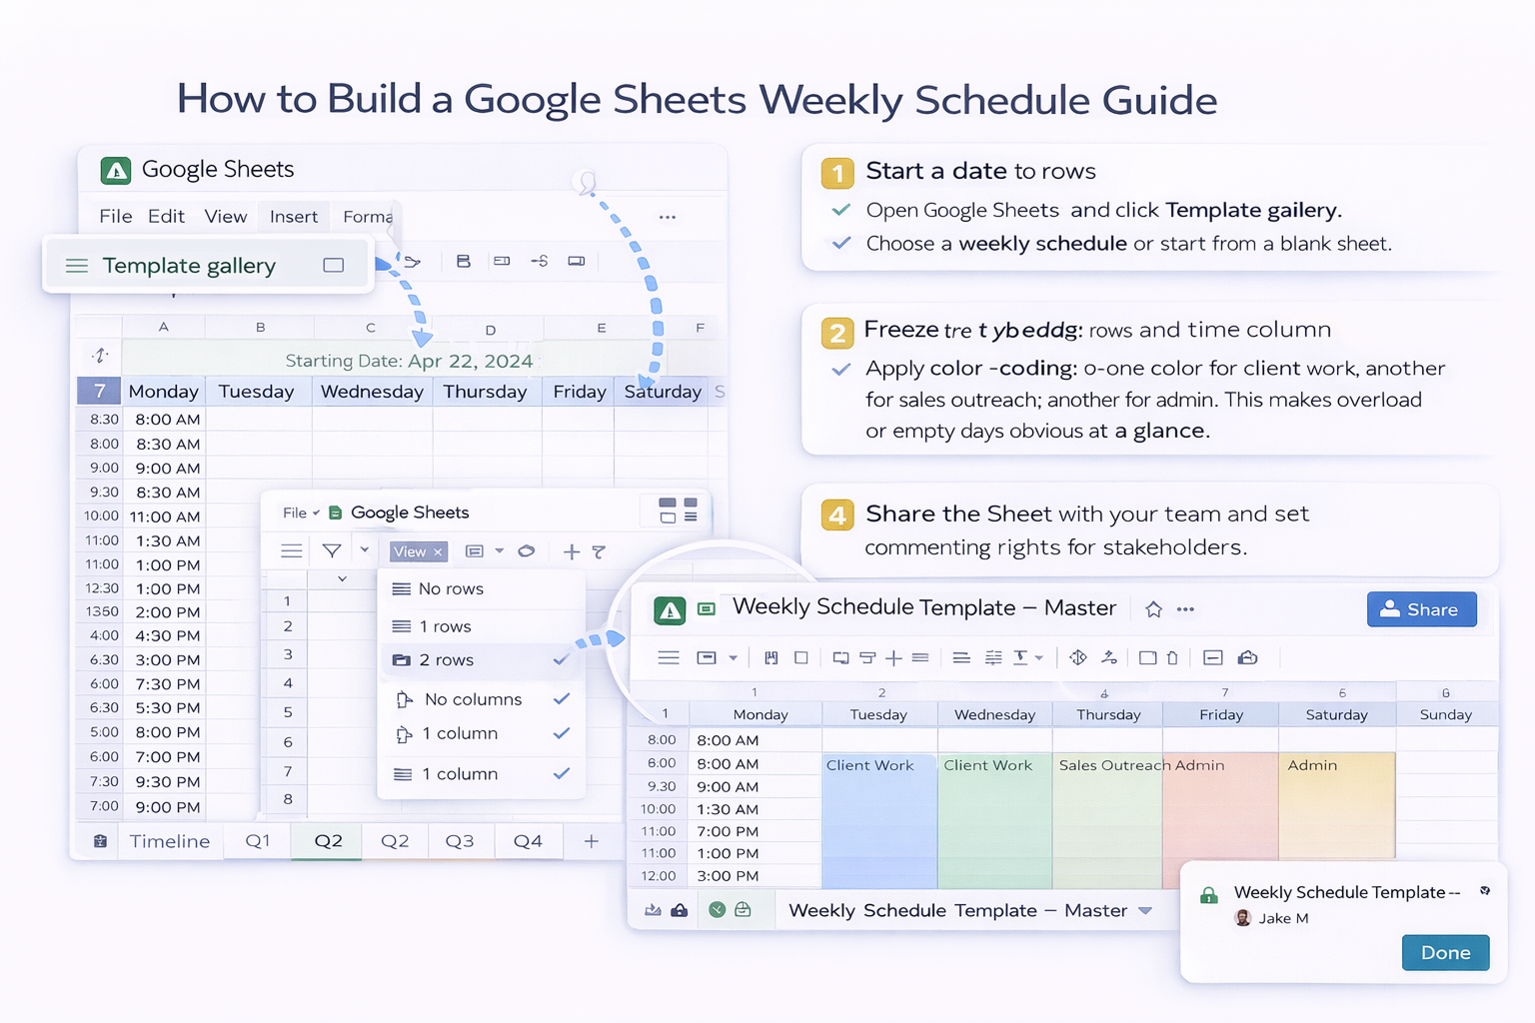This screenshot has width=1535, height=1023.
Task: Click the sort arrow icon left of the Starting Date row
Action: tap(100, 356)
